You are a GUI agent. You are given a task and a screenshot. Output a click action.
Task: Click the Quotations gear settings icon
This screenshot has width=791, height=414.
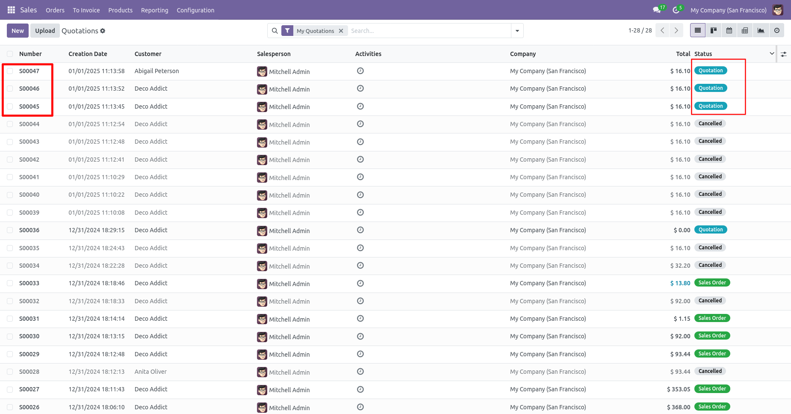pyautogui.click(x=103, y=31)
